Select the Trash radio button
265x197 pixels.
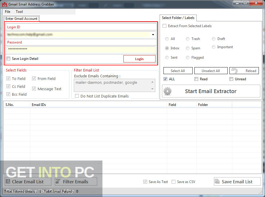pos(188,39)
